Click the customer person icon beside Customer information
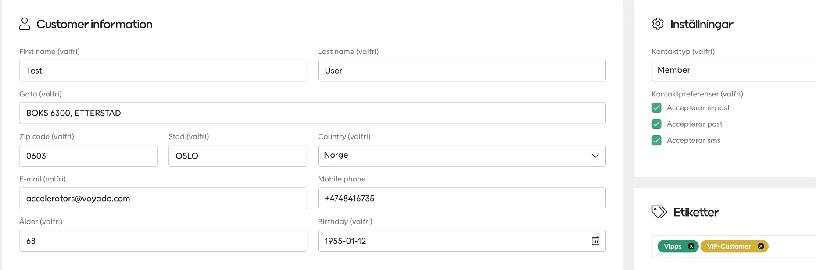This screenshot has height=270, width=816. tap(25, 24)
